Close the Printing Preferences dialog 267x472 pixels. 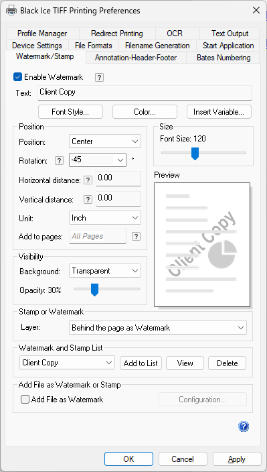[256, 10]
